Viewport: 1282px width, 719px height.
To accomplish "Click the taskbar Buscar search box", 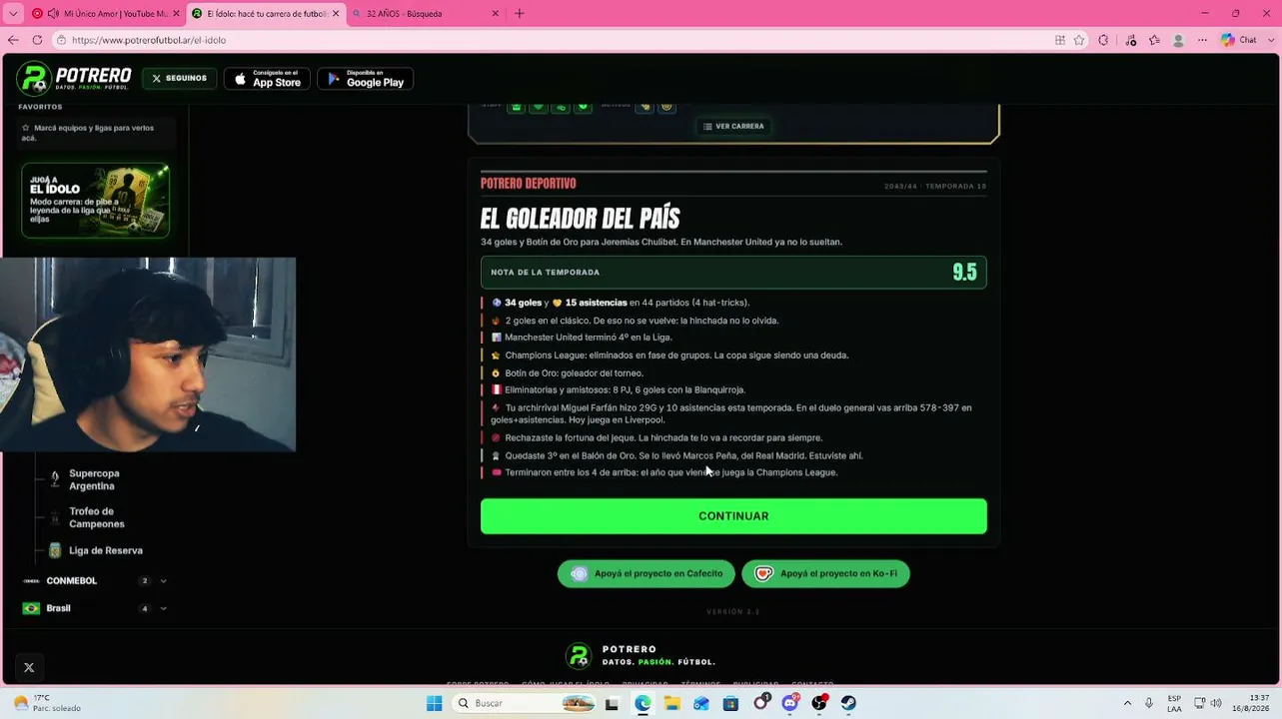I will tap(526, 703).
